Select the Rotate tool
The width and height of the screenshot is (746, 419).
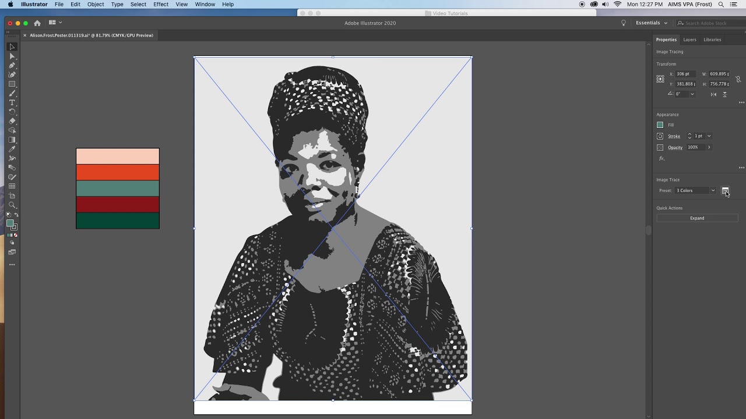[12, 112]
